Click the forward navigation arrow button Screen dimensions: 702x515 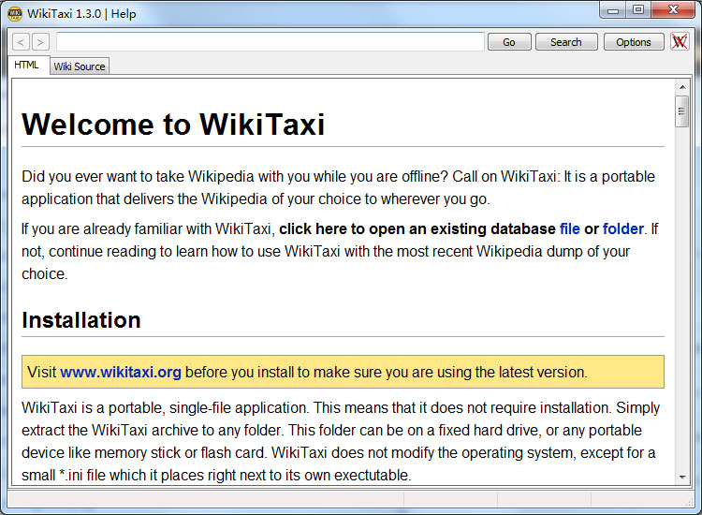point(40,42)
